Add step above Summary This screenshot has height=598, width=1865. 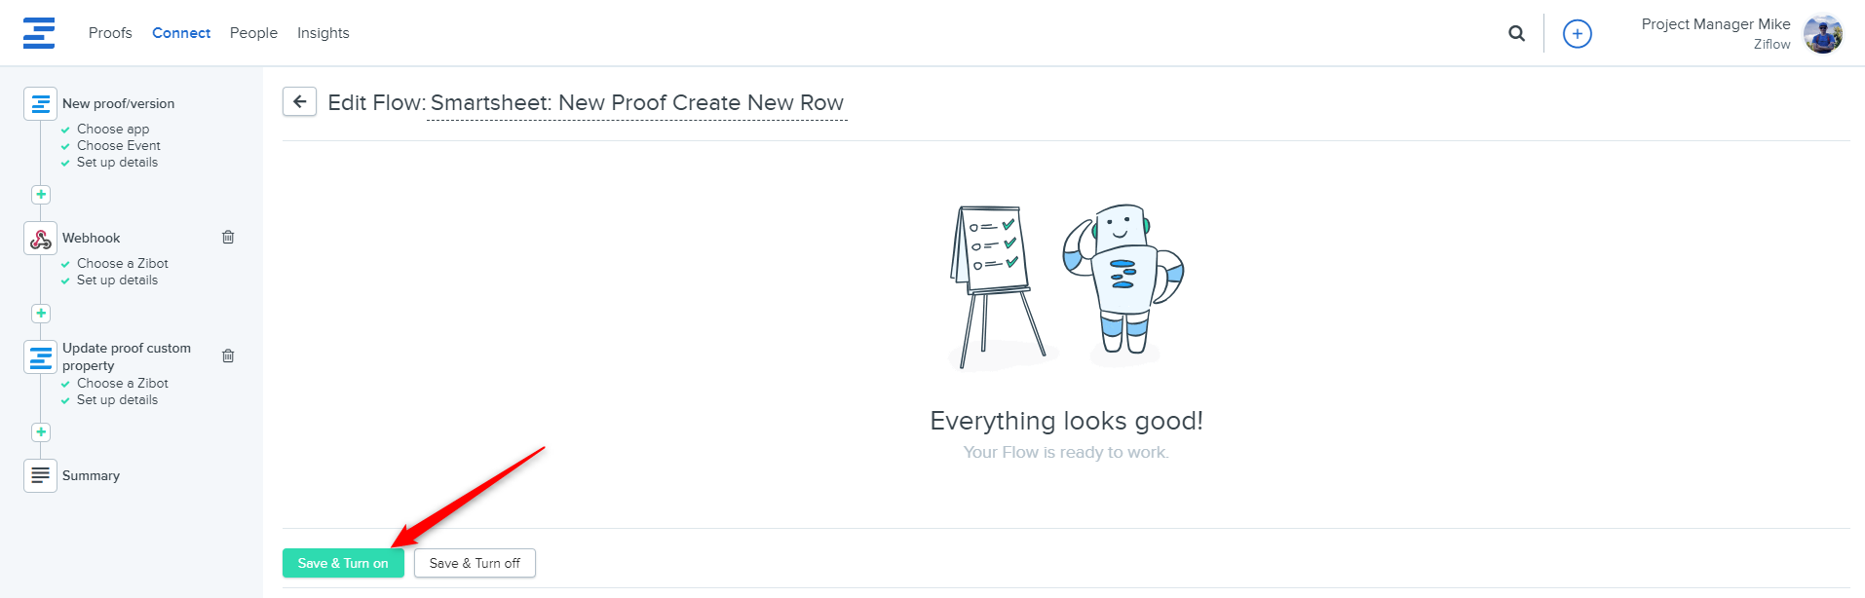pos(41,431)
